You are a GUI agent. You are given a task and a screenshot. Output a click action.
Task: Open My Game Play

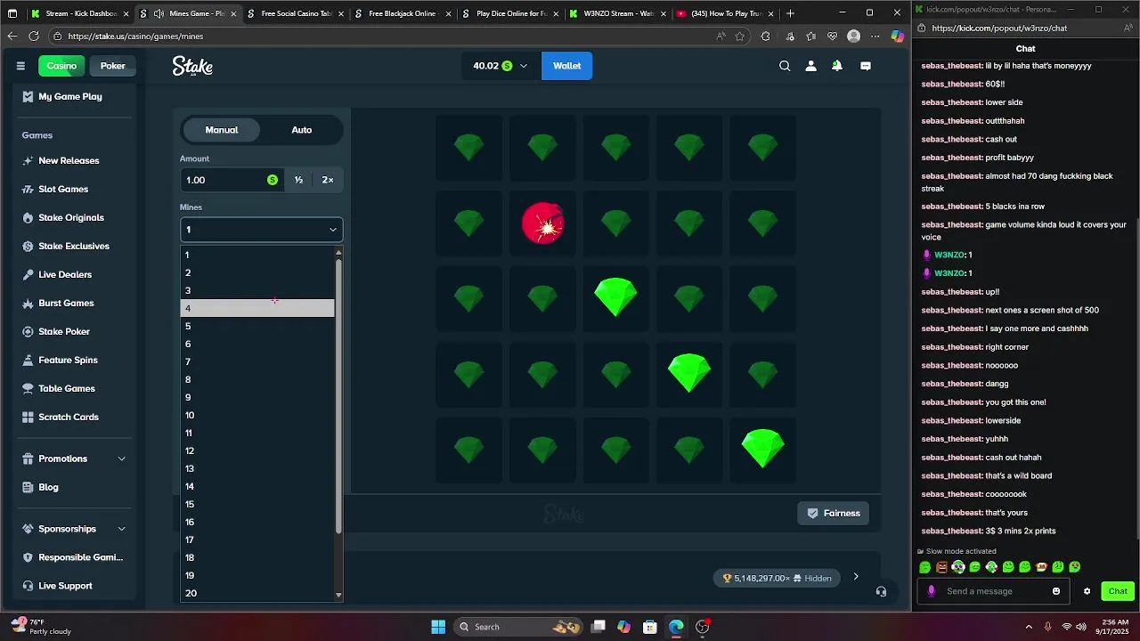70,96
